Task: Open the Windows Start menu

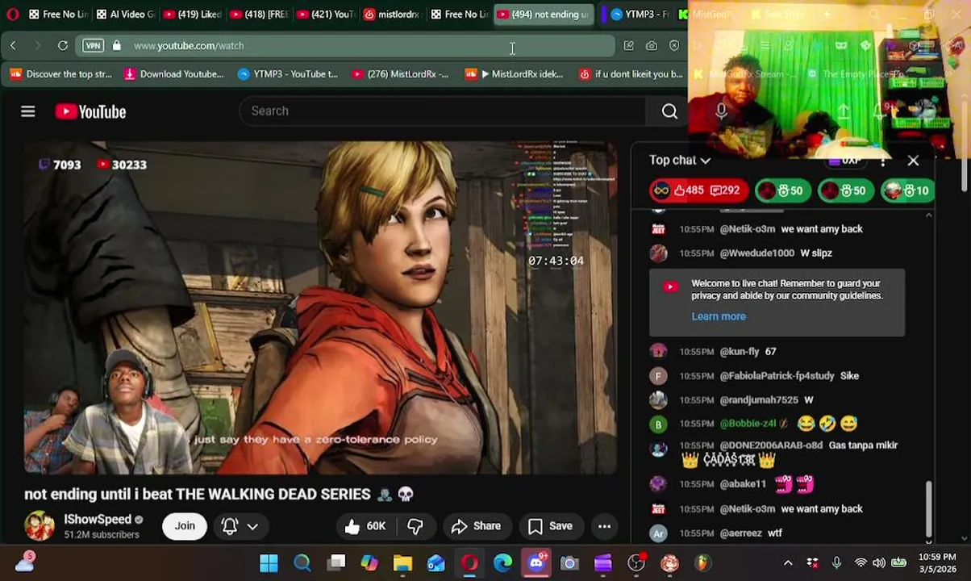Action: (269, 563)
